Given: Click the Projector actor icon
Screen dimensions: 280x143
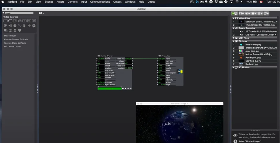Looking at the screenshot, I should pyautogui.click(x=180, y=71).
